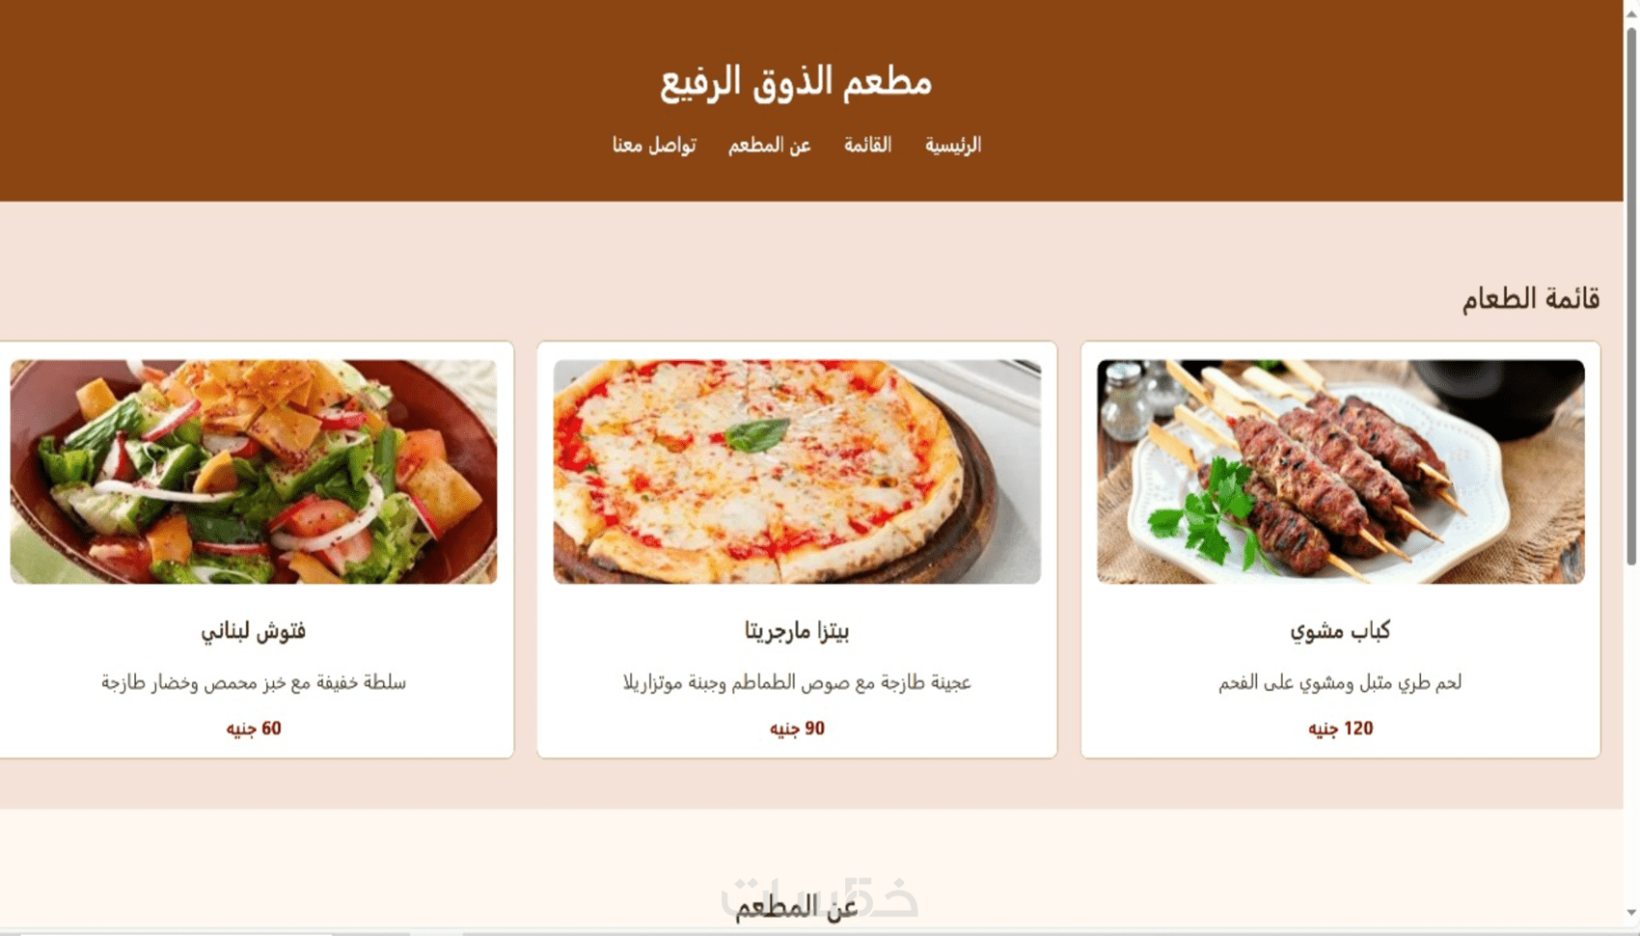Open the grilled kebab photo
The image size is (1640, 936).
click(x=1340, y=472)
